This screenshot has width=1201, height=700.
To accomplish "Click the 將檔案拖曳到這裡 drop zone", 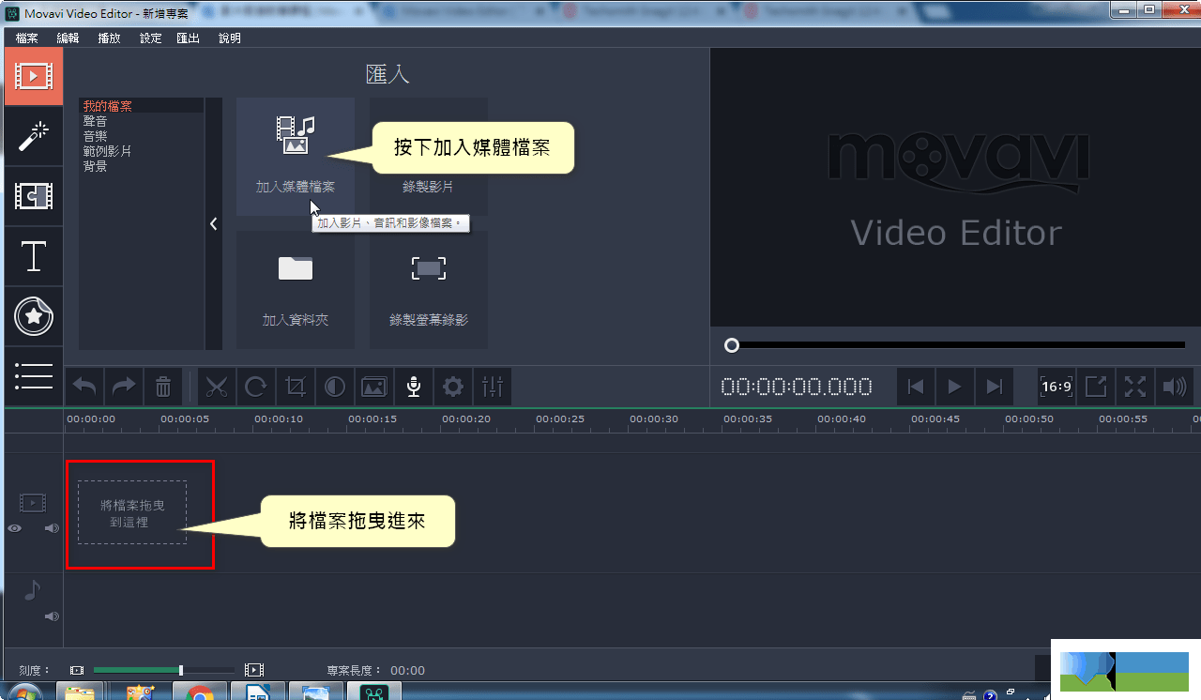I will pyautogui.click(x=132, y=512).
